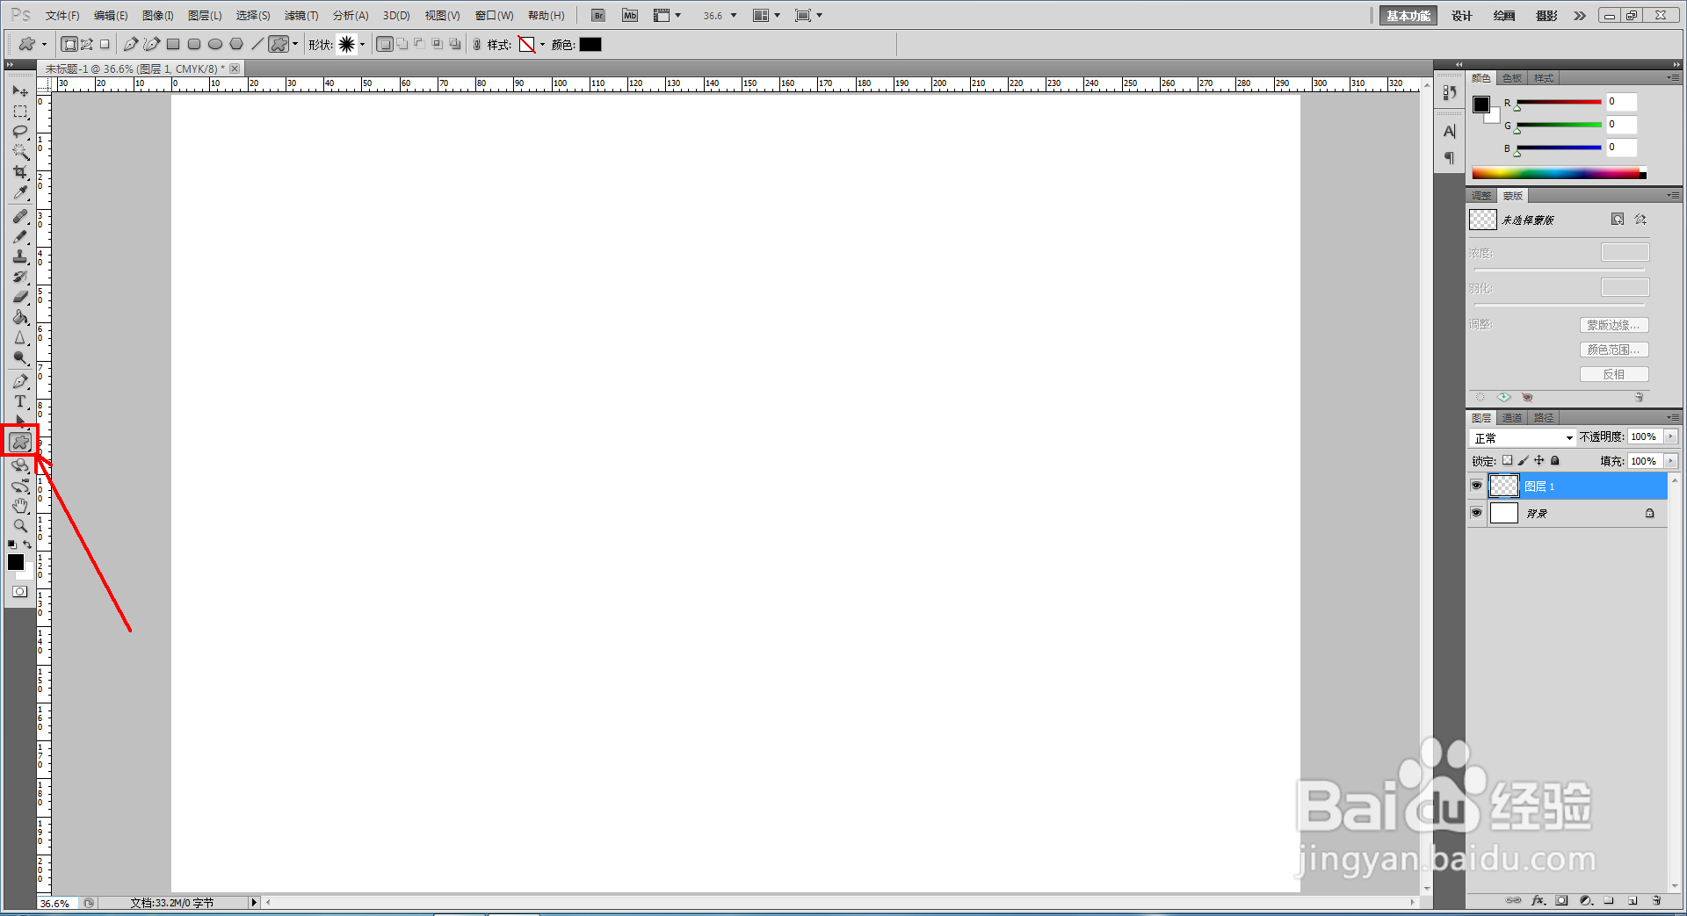Reset default foreground and background colors
This screenshot has width=1687, height=916.
[12, 545]
